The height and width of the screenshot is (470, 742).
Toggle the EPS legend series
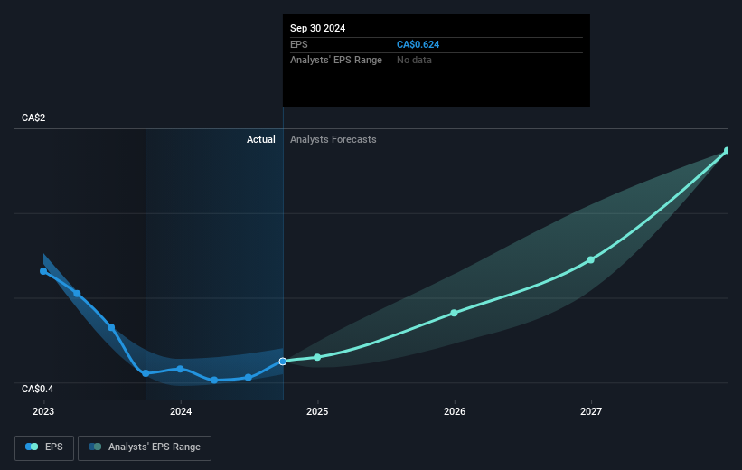coord(44,447)
